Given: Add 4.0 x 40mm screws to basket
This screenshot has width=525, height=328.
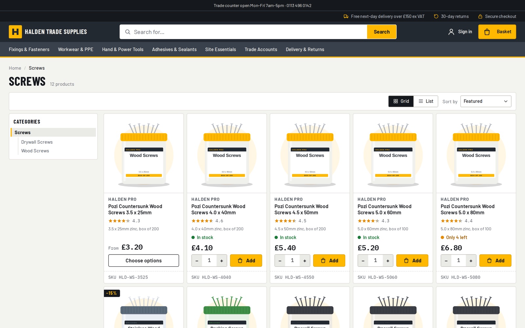Looking at the screenshot, I should 246,261.
